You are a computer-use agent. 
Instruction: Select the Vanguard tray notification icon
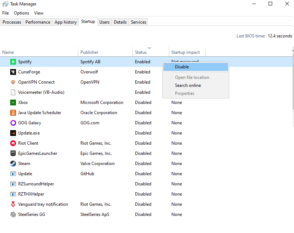click(13, 204)
